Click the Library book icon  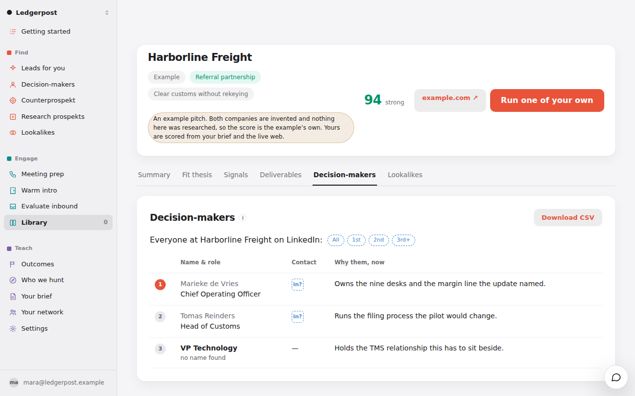click(x=13, y=223)
